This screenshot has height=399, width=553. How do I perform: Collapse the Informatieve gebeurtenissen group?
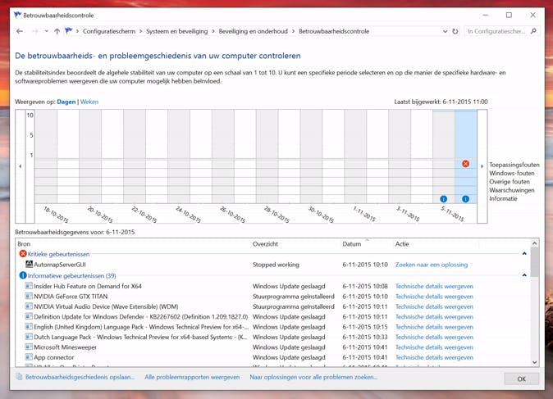point(524,275)
